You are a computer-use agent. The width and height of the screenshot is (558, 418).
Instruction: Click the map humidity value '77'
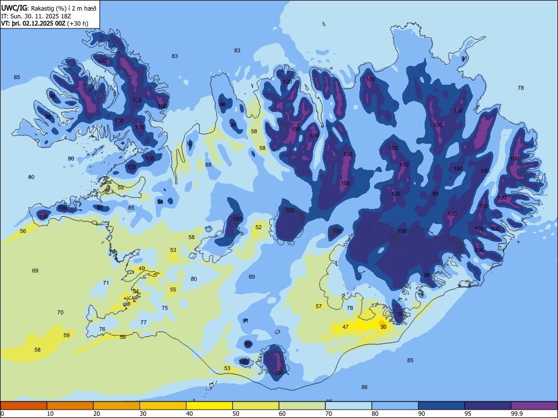143,322
